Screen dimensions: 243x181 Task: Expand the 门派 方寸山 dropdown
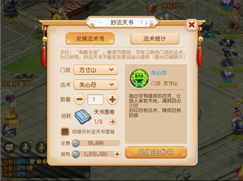coord(96,70)
